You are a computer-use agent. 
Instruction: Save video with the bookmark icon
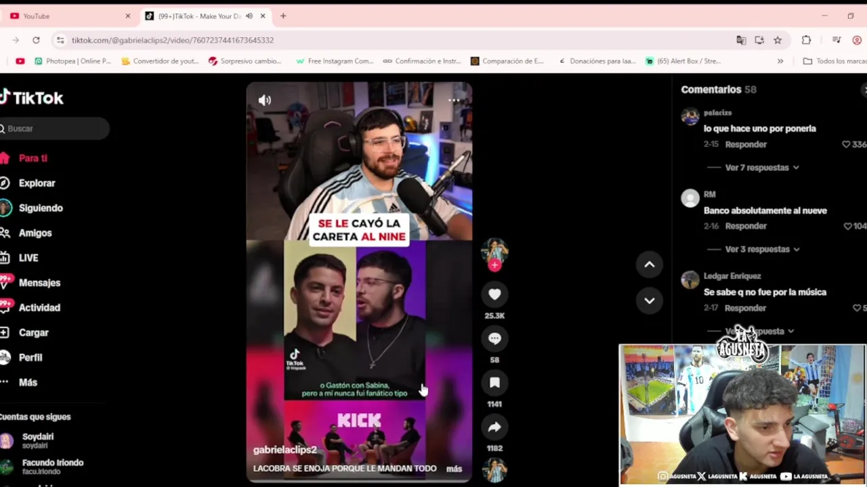point(494,383)
